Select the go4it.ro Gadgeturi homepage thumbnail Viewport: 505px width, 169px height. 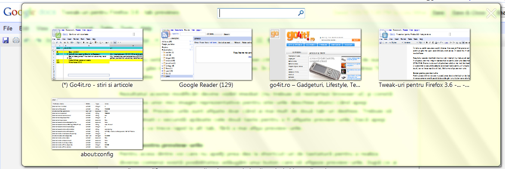coord(315,54)
